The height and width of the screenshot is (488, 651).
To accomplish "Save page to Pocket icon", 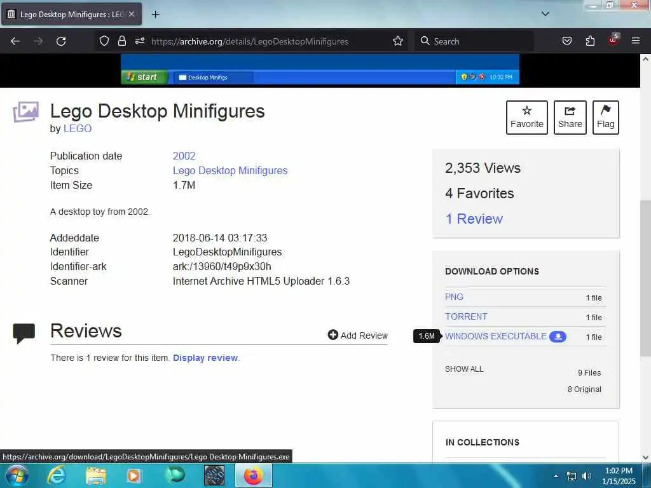I will 566,41.
